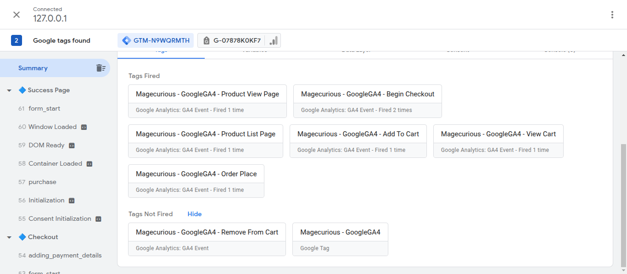Collapse the Checkout event group
627x274 pixels.
click(9, 237)
